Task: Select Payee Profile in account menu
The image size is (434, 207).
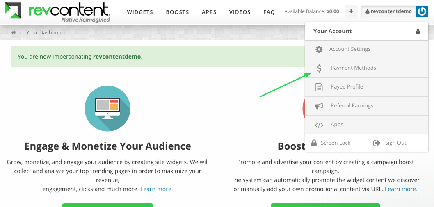Action: pyautogui.click(x=367, y=87)
